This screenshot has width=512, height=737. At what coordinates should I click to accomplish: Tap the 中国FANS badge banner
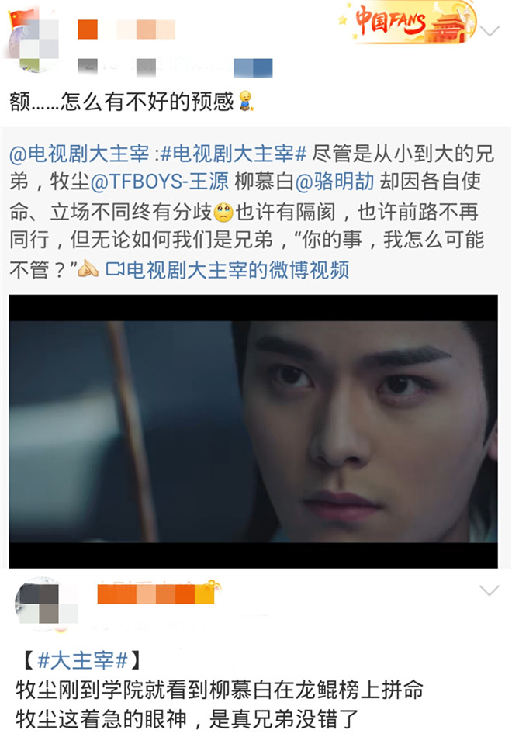407,22
